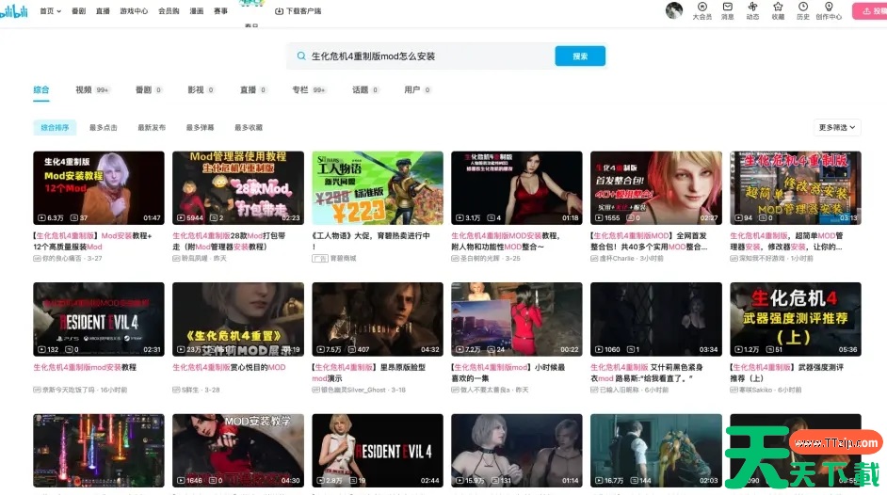Image resolution: width=887 pixels, height=495 pixels.
Task: Click the 投稿 upload button
Action: (869, 10)
